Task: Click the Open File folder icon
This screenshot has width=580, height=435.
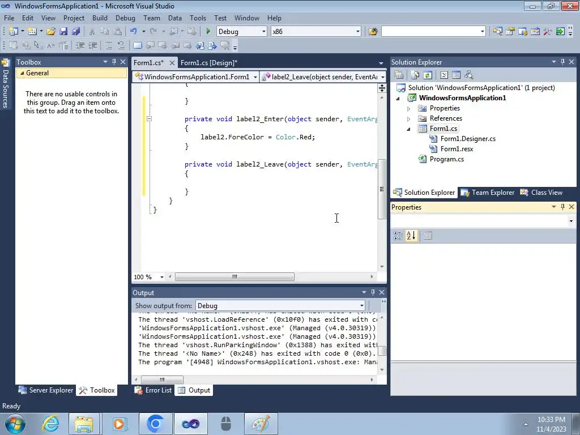Action: click(51, 32)
